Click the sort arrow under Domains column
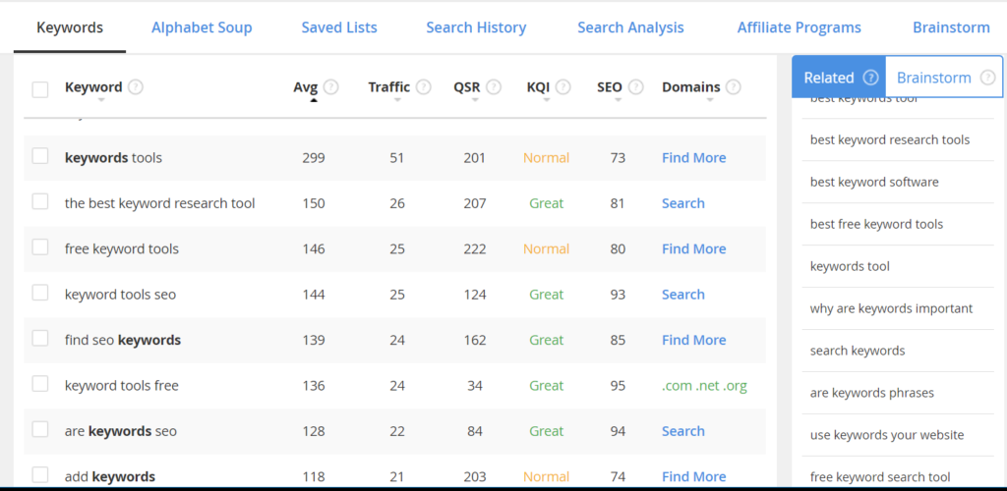Screen dimensions: 1007x491 coord(707,100)
